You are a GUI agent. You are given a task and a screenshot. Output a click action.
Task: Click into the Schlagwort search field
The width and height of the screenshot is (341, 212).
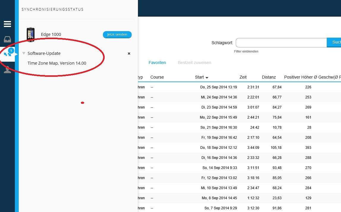click(281, 43)
